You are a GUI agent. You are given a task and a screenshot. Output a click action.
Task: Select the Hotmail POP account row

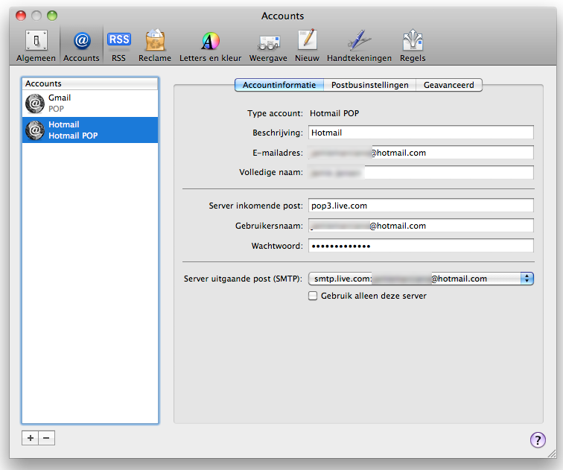[90, 130]
